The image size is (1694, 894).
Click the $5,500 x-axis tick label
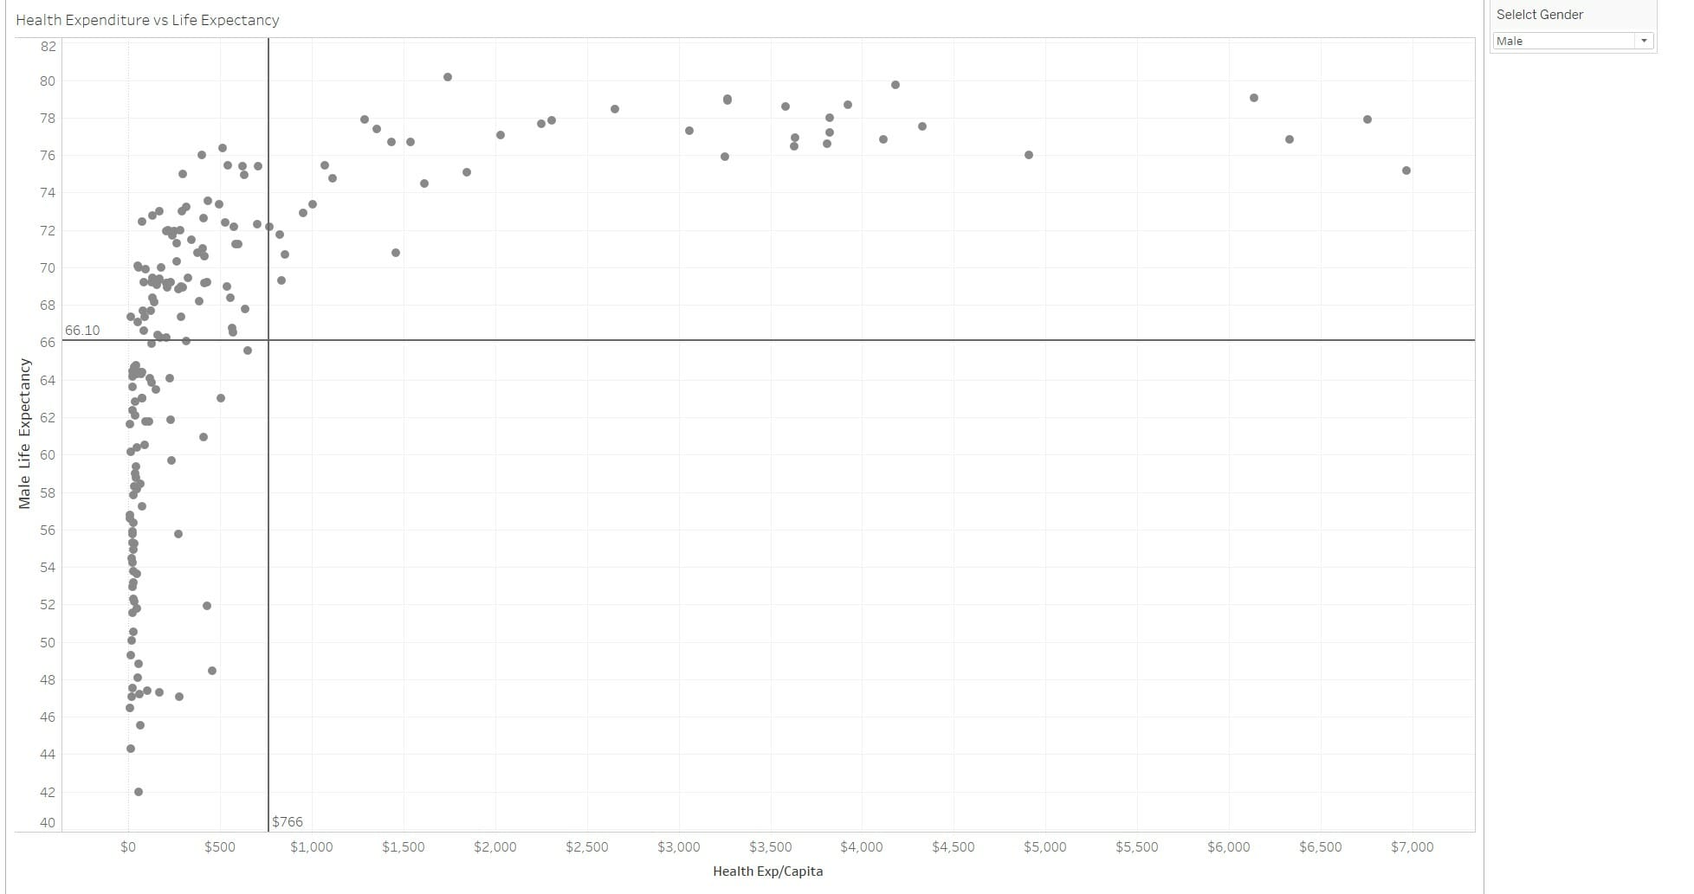pyautogui.click(x=1136, y=847)
